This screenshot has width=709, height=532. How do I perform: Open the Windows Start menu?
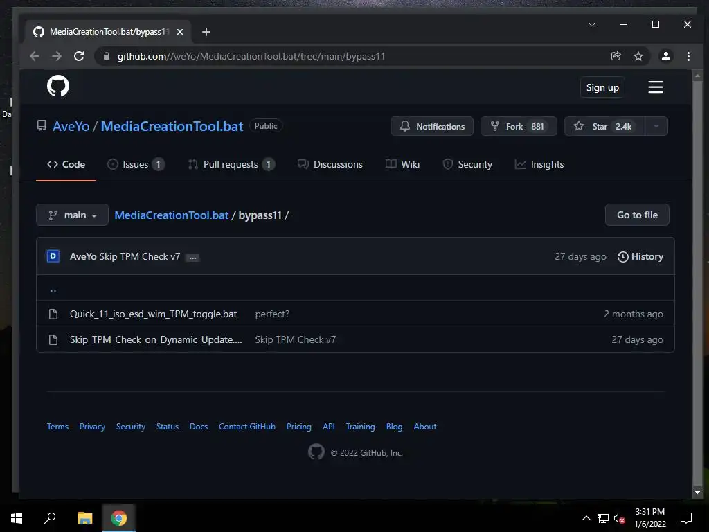pos(17,518)
